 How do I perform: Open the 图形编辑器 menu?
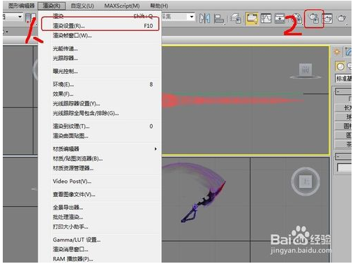pos(22,6)
